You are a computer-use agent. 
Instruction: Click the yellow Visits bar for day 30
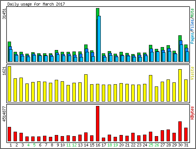click(x=180, y=85)
